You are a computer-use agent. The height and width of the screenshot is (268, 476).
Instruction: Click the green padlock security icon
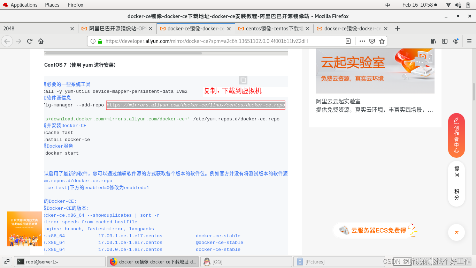click(100, 41)
